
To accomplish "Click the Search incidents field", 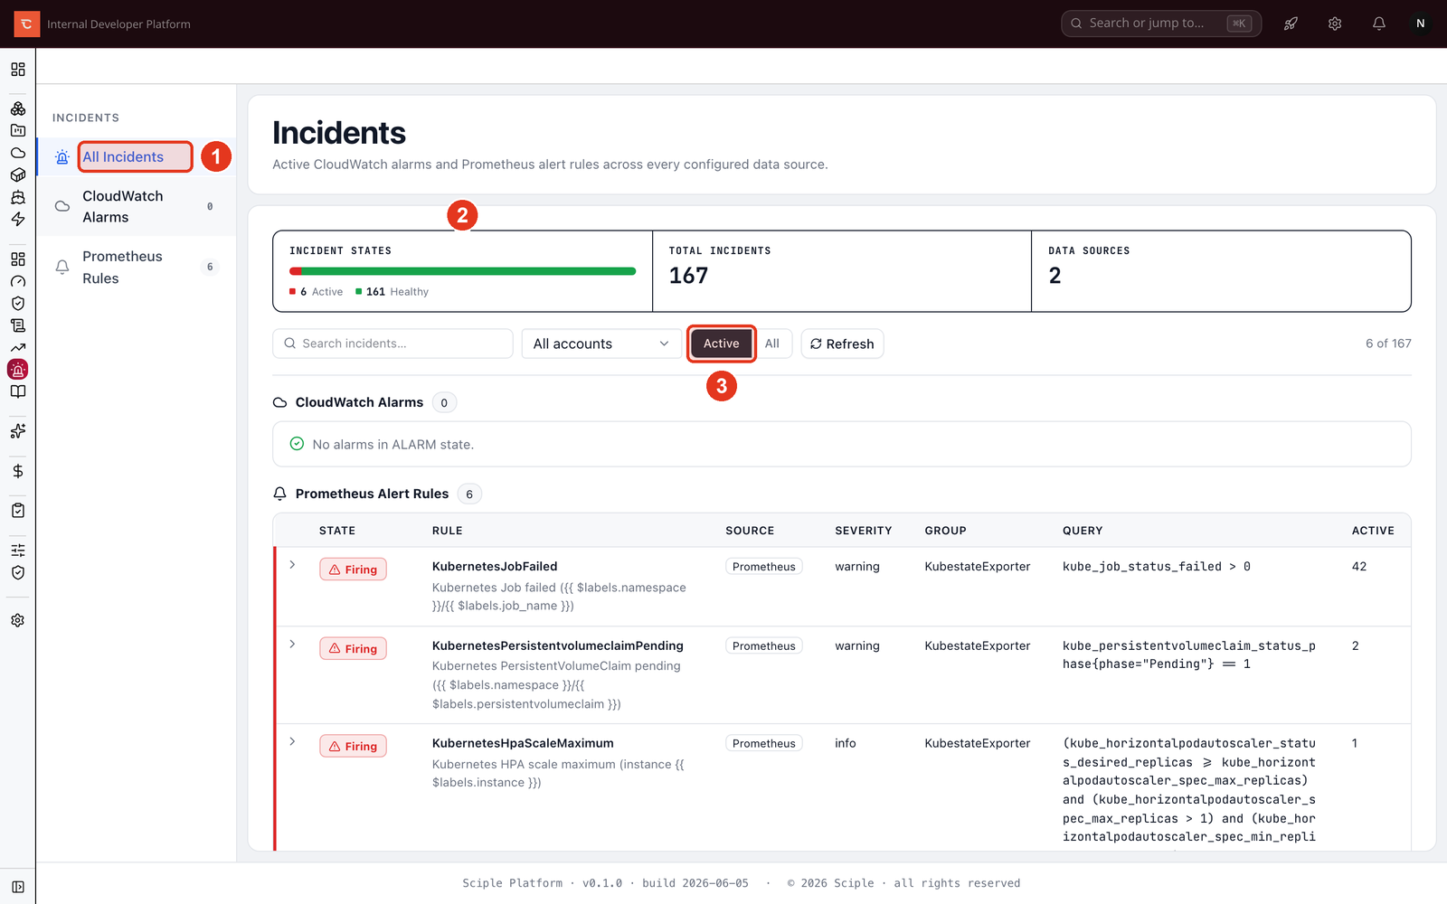I will tap(392, 344).
